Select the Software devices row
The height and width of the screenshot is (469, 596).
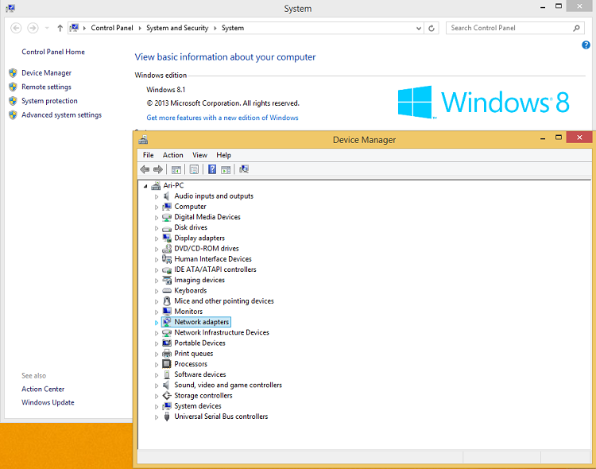(200, 374)
